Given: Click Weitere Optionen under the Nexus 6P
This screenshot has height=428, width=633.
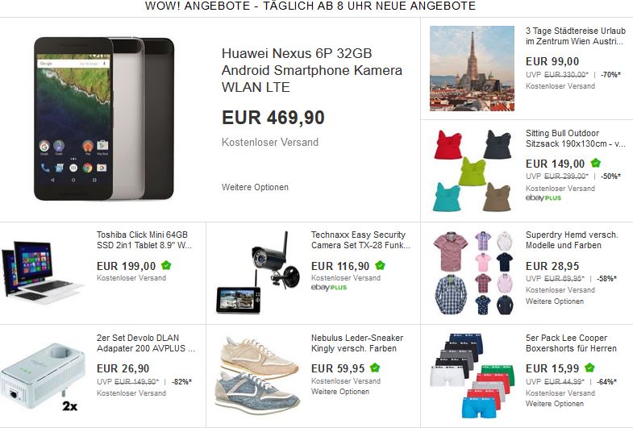Looking at the screenshot, I should pos(255,187).
